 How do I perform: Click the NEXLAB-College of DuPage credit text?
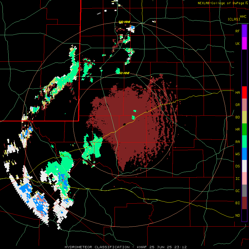coord(221,3)
